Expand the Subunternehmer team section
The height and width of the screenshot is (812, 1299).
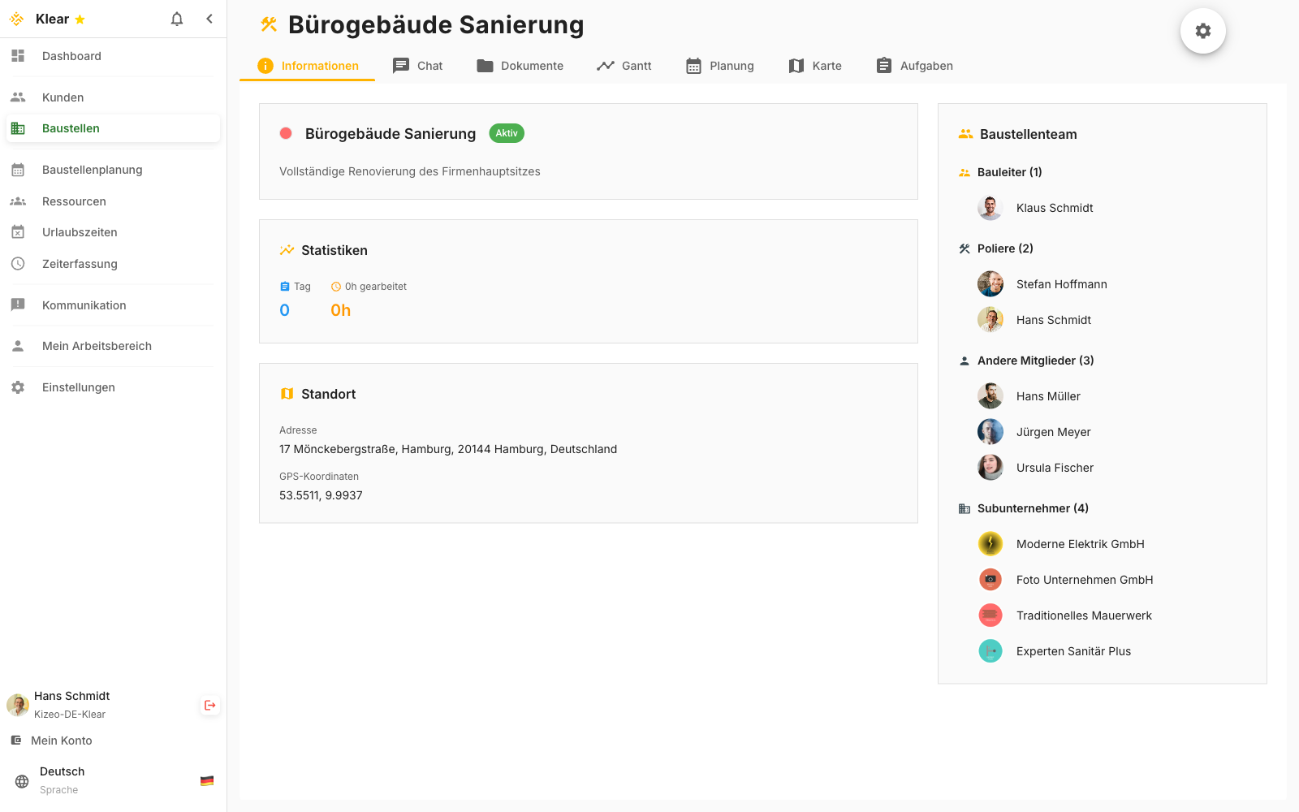tap(1031, 508)
